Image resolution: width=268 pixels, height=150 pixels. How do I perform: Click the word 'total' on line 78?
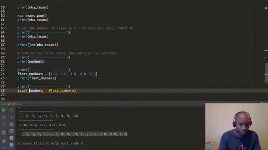click(x=22, y=91)
